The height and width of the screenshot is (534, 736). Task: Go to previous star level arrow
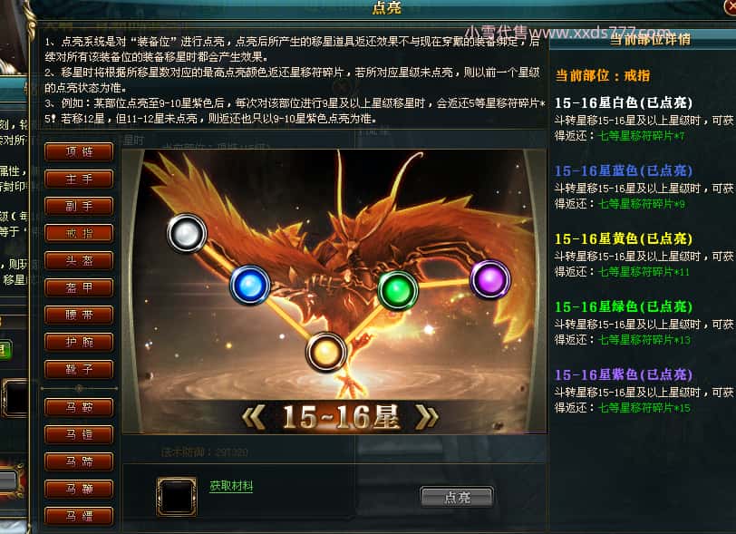point(254,417)
